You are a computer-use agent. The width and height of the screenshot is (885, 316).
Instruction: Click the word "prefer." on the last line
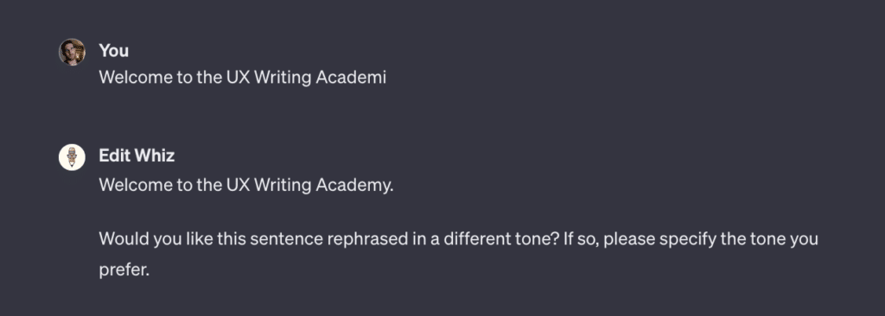click(x=124, y=269)
